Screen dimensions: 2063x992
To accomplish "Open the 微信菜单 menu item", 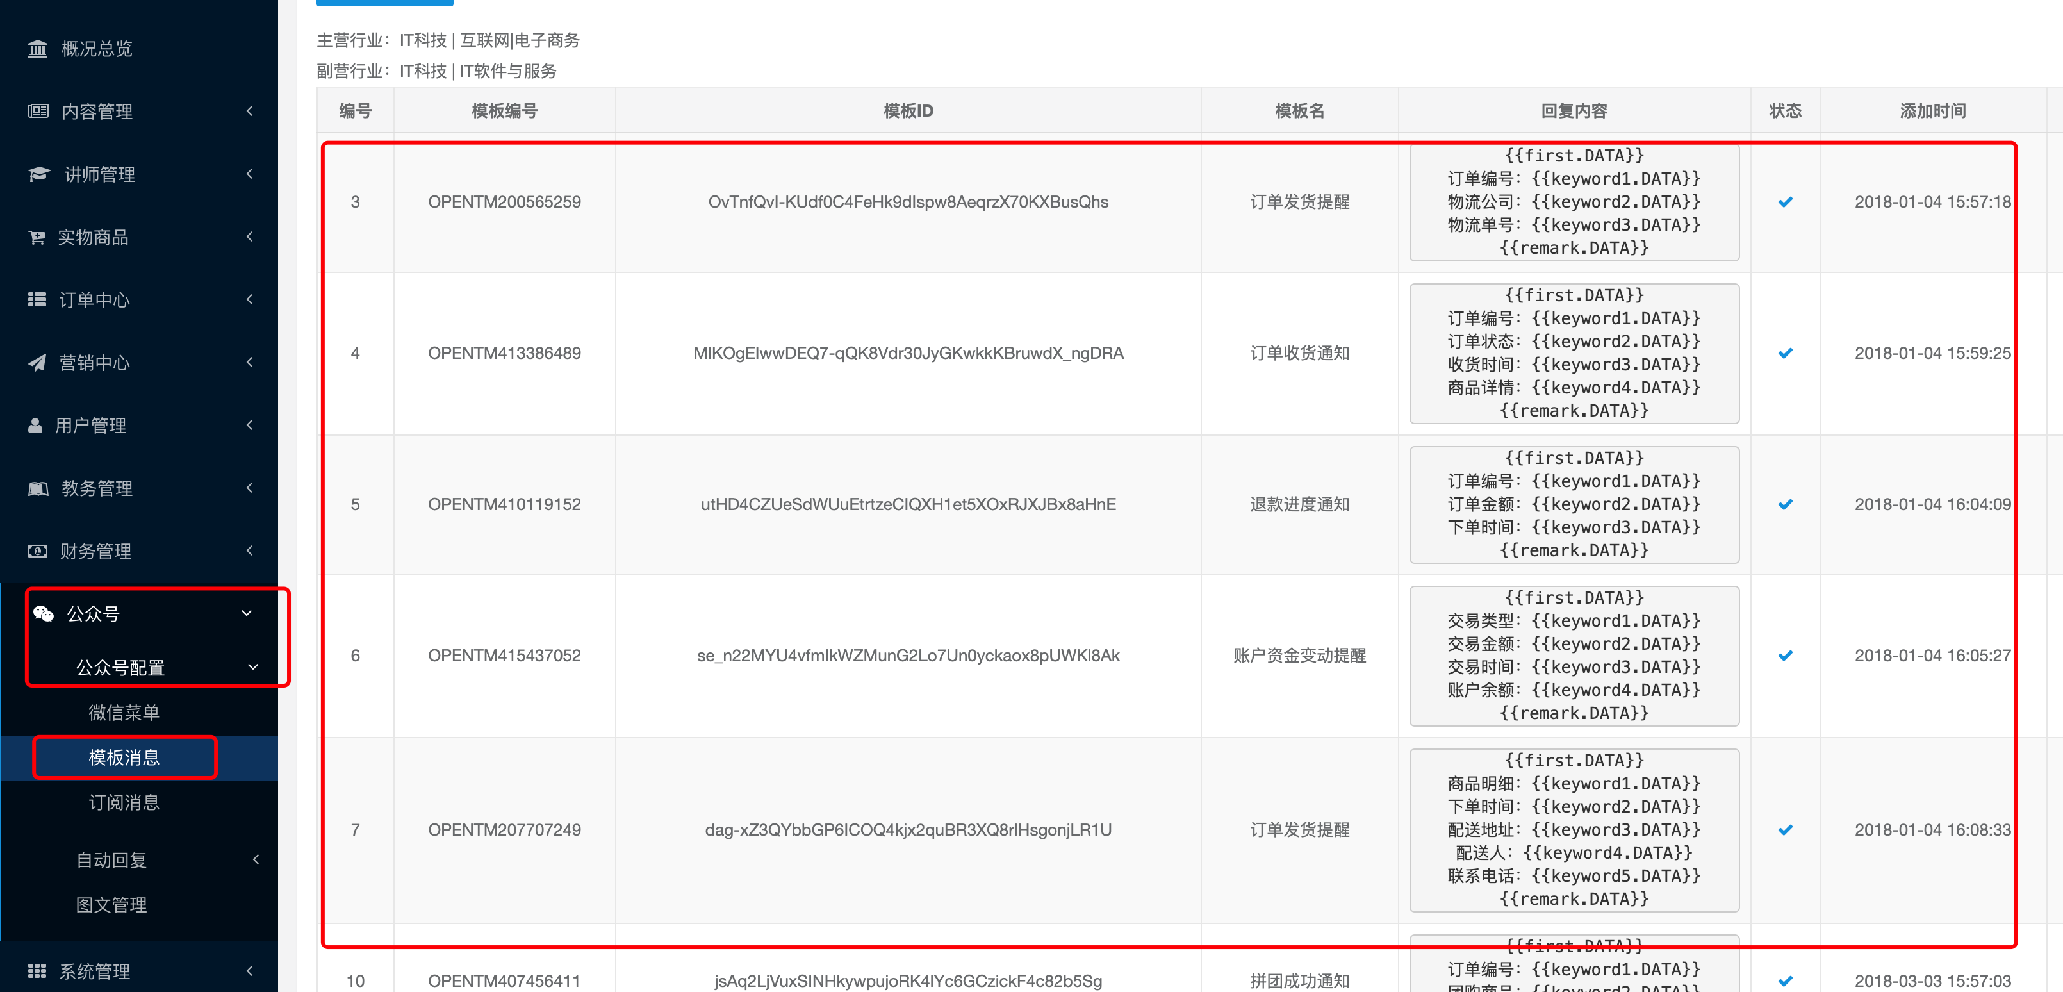I will tap(123, 713).
